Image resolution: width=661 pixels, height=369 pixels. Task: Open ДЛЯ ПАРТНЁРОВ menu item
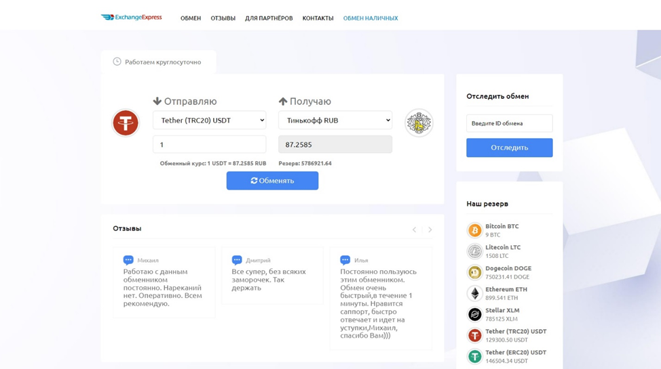click(269, 18)
